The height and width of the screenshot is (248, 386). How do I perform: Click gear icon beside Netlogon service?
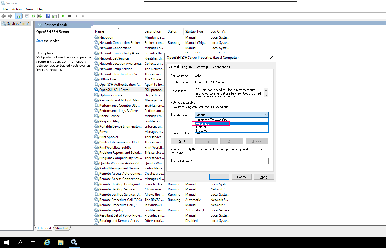96,37
